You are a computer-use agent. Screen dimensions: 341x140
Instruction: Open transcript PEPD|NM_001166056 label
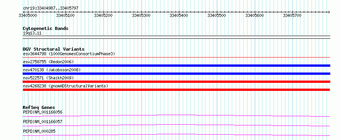pos(43,112)
